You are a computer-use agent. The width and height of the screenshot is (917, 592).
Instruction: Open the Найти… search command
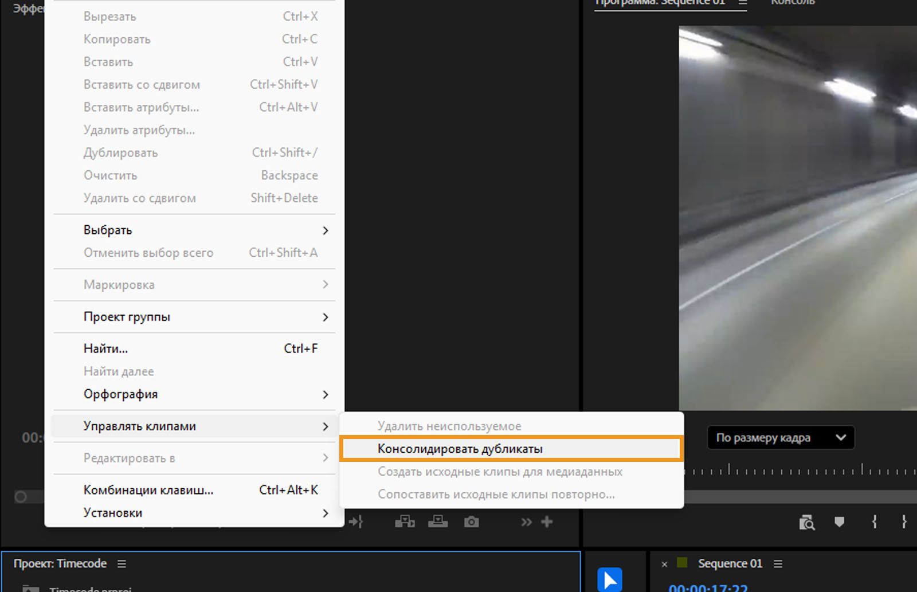(194, 349)
